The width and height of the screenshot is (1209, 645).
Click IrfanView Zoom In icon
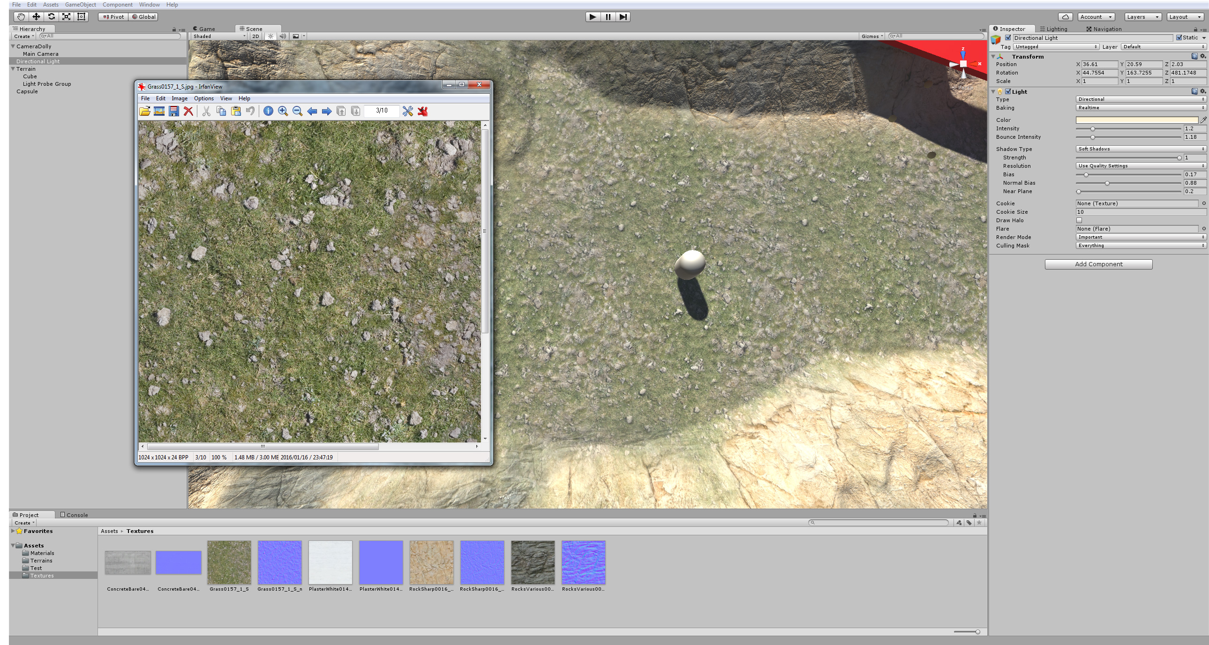pos(283,111)
